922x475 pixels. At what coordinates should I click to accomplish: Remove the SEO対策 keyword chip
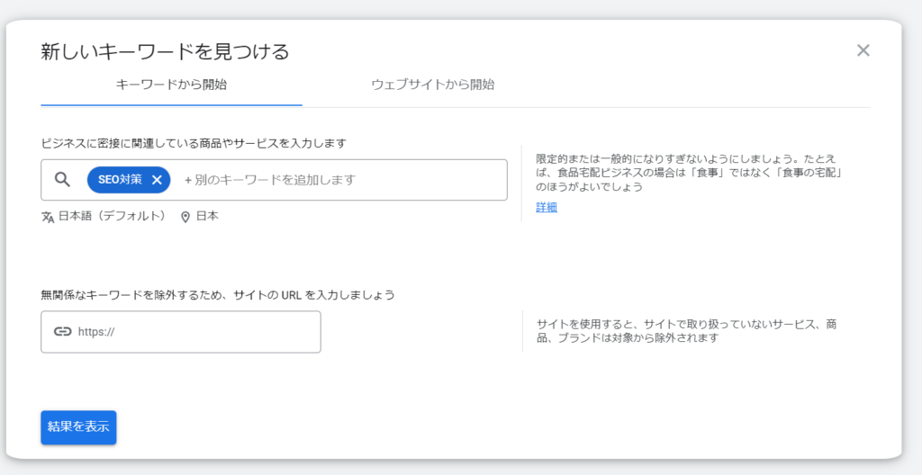tap(157, 180)
